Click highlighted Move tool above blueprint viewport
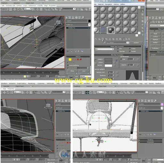164x163 pixels. [87, 92]
